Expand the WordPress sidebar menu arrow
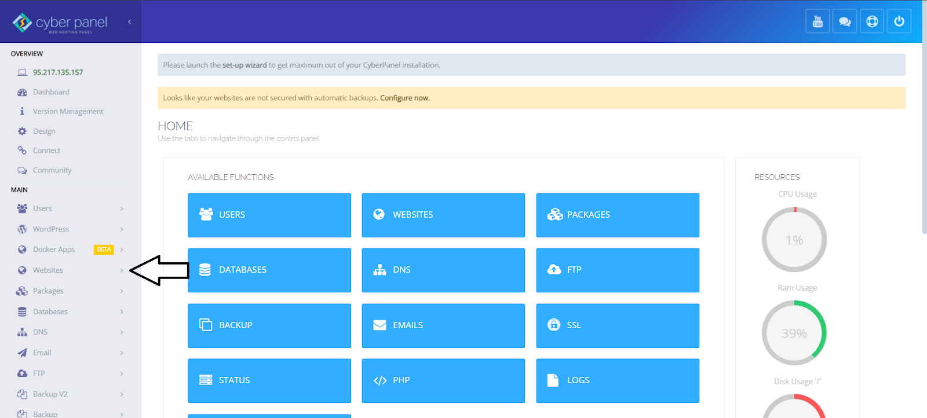927x418 pixels. pyautogui.click(x=122, y=229)
